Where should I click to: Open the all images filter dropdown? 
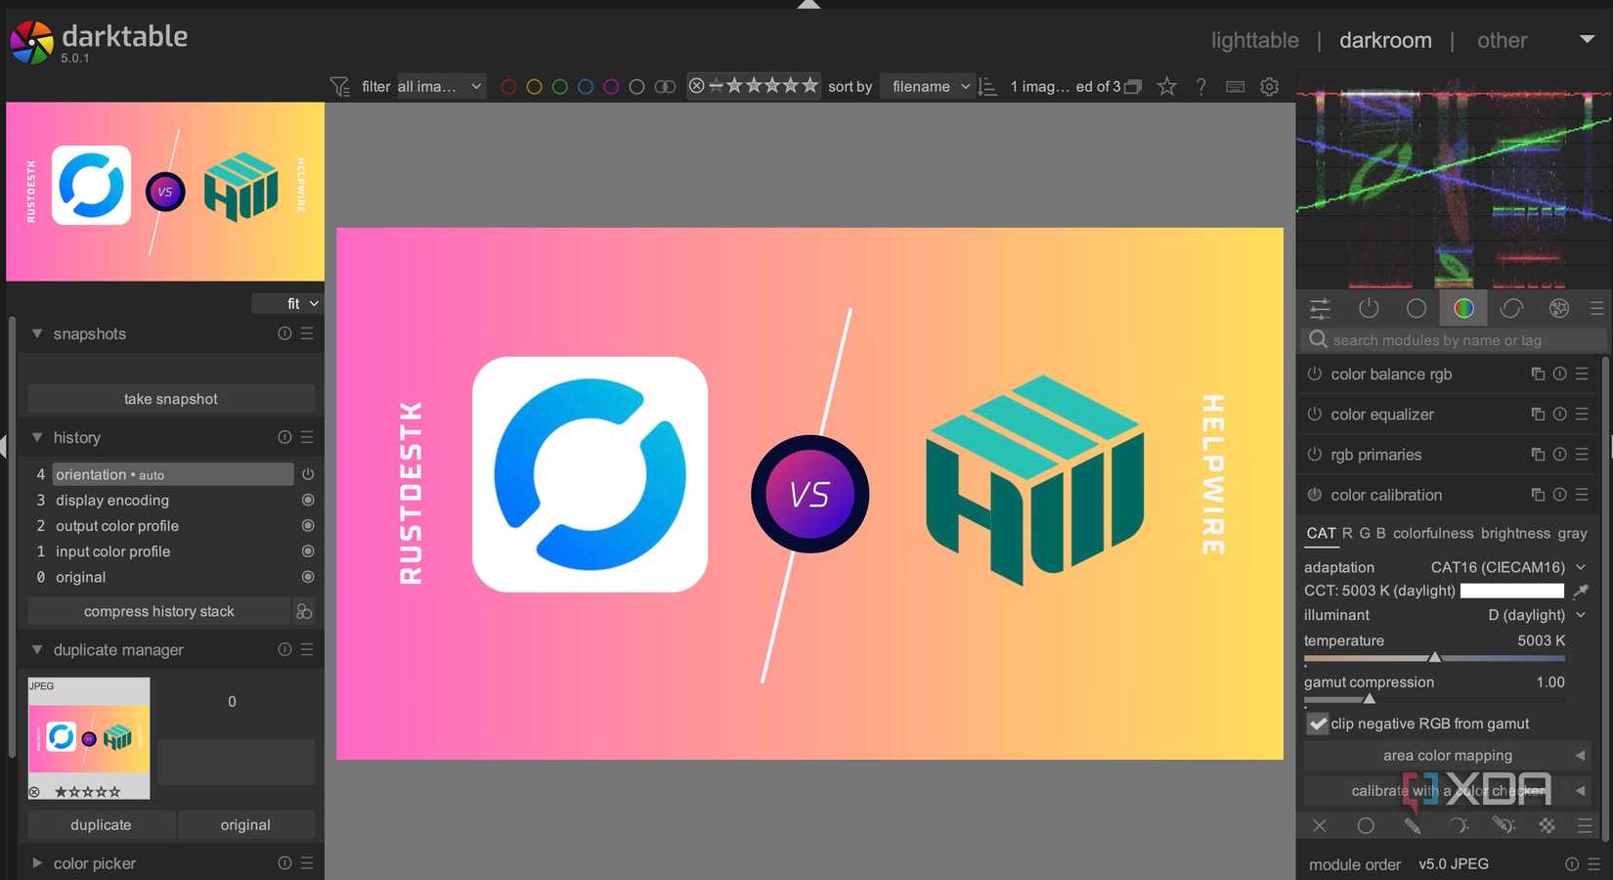pyautogui.click(x=440, y=87)
